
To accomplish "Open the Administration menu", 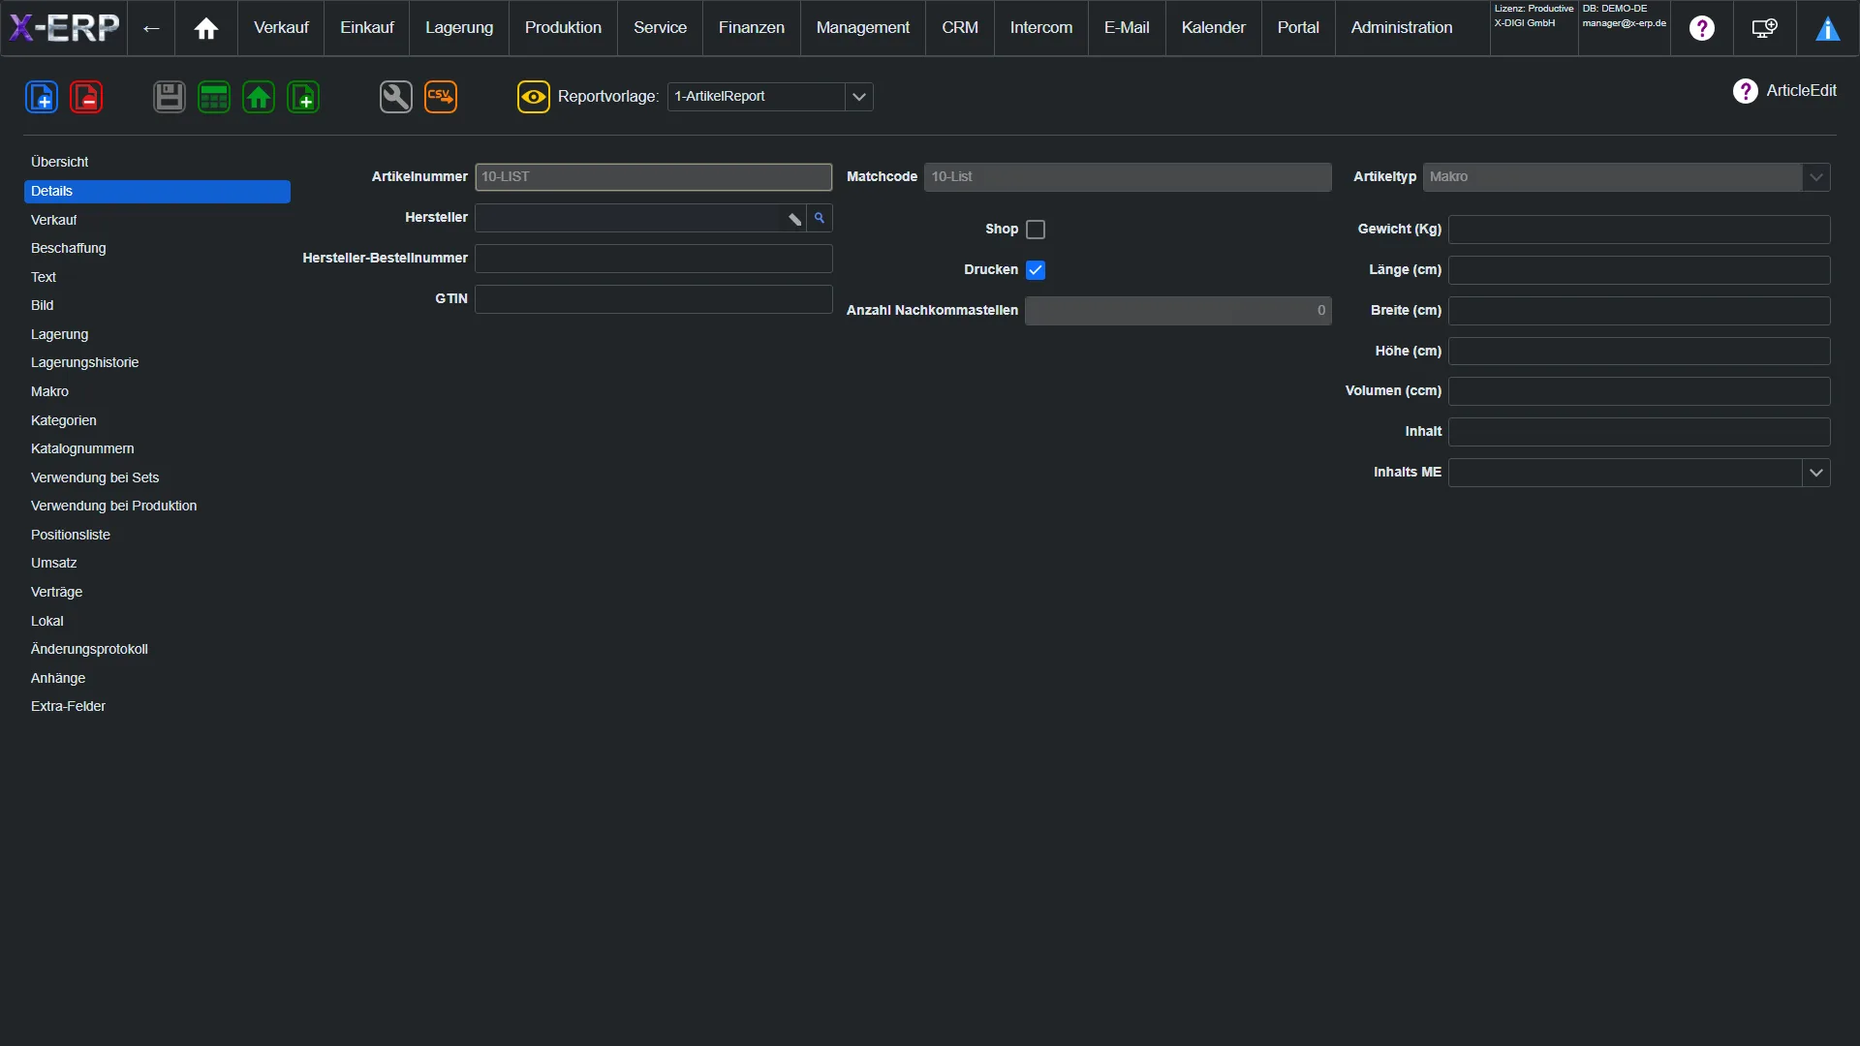I will (1402, 28).
